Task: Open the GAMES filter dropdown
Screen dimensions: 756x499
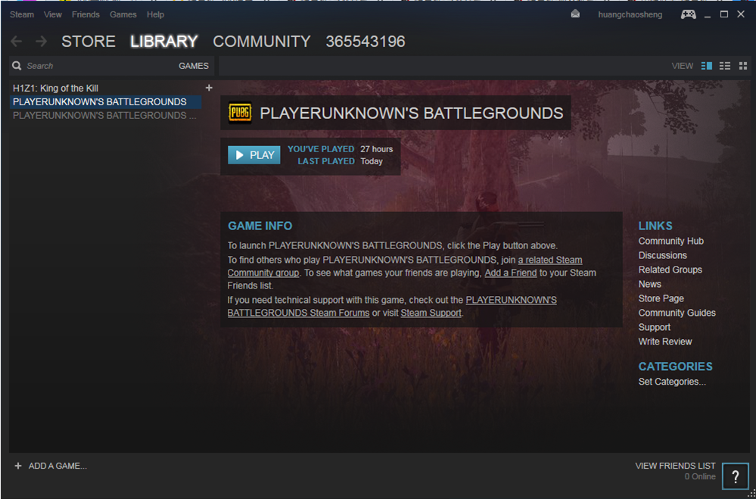Action: tap(193, 66)
